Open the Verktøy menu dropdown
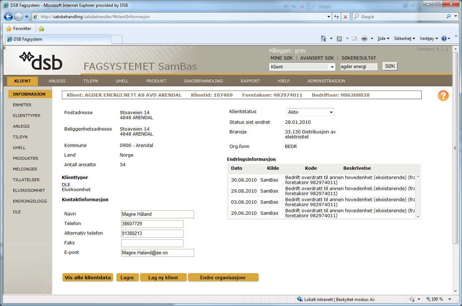462x306 pixels. point(429,39)
